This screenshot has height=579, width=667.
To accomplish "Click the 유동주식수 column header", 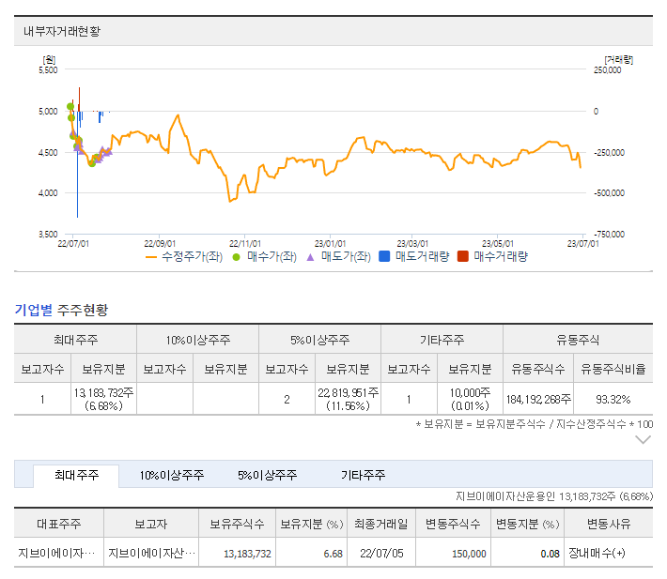I will (x=538, y=369).
